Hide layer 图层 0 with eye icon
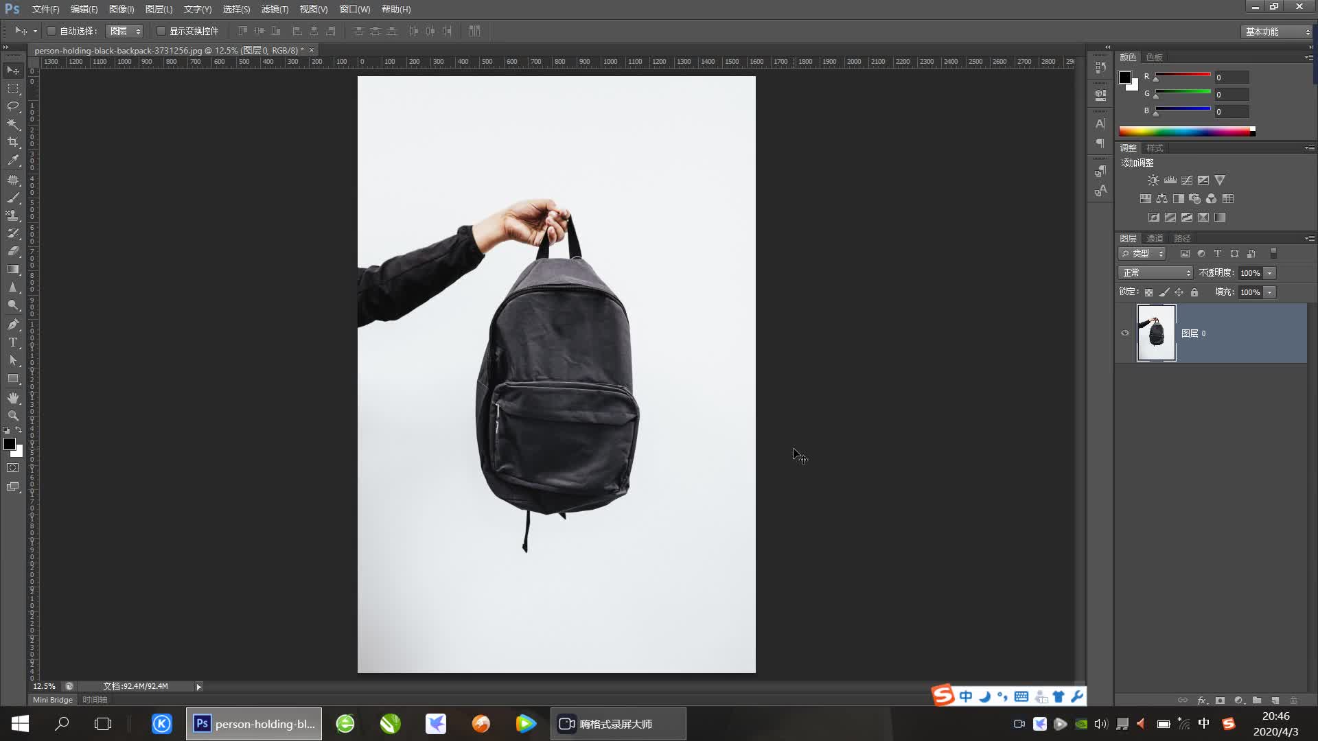1318x741 pixels. tap(1125, 333)
